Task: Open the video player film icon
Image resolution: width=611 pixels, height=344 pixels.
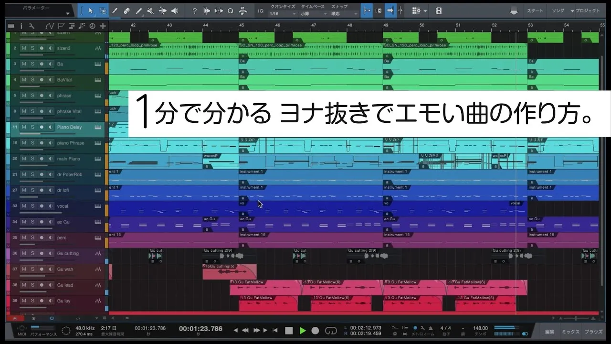Action: [x=439, y=11]
